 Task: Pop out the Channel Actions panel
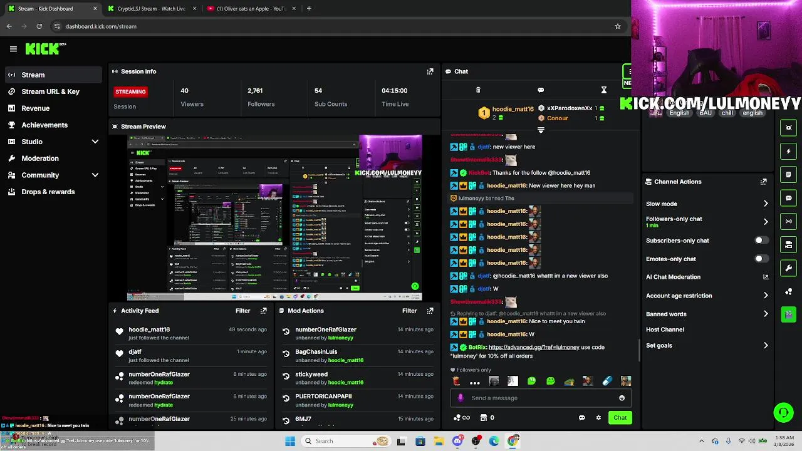(x=763, y=182)
